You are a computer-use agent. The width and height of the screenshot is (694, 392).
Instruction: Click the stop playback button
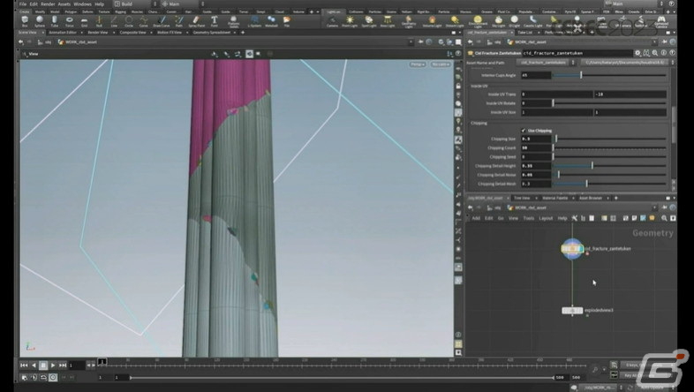pyautogui.click(x=43, y=365)
